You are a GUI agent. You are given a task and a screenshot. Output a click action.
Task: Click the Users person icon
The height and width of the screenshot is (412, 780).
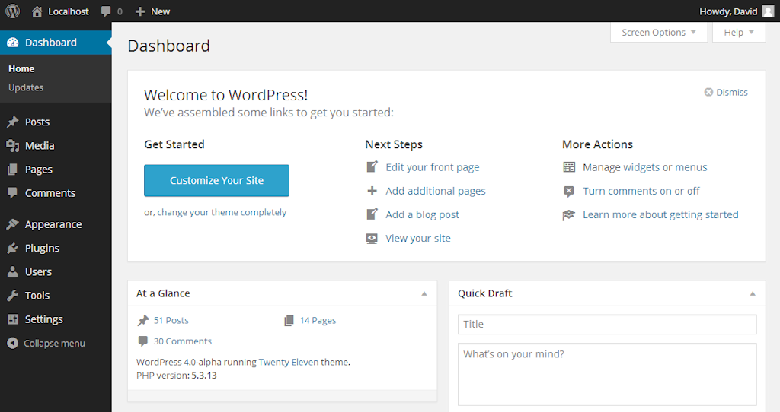point(13,272)
